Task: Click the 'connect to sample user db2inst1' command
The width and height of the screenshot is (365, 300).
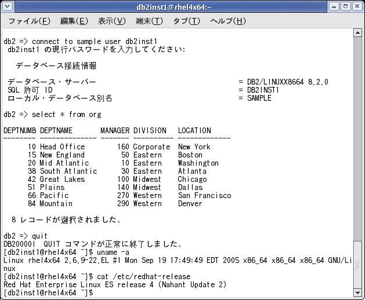Action: click(x=95, y=42)
